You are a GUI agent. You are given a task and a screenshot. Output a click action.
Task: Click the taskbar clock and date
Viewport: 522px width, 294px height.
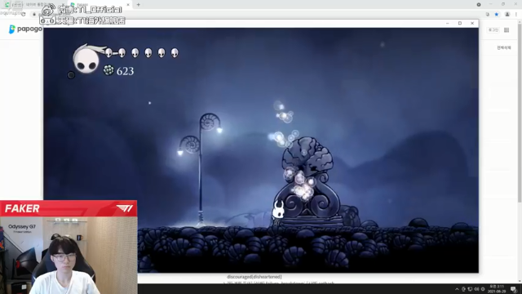497,288
